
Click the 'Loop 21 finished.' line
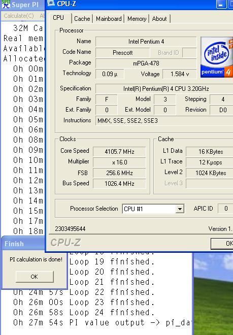tap(112, 282)
